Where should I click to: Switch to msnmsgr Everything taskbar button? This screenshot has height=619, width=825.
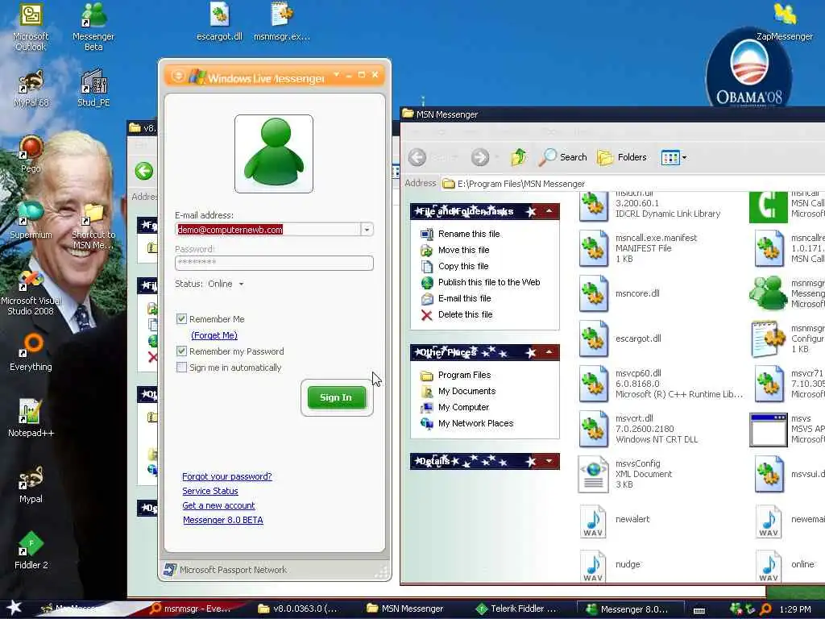click(x=190, y=609)
